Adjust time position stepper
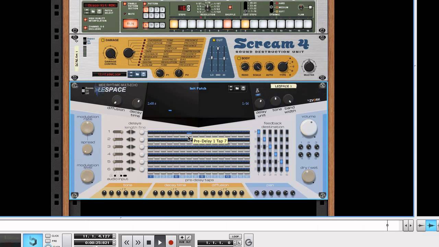 point(114,243)
